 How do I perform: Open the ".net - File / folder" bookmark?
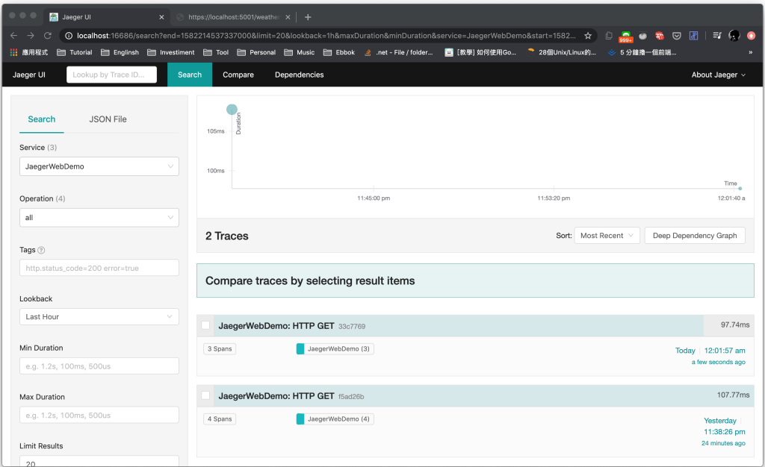(x=399, y=52)
